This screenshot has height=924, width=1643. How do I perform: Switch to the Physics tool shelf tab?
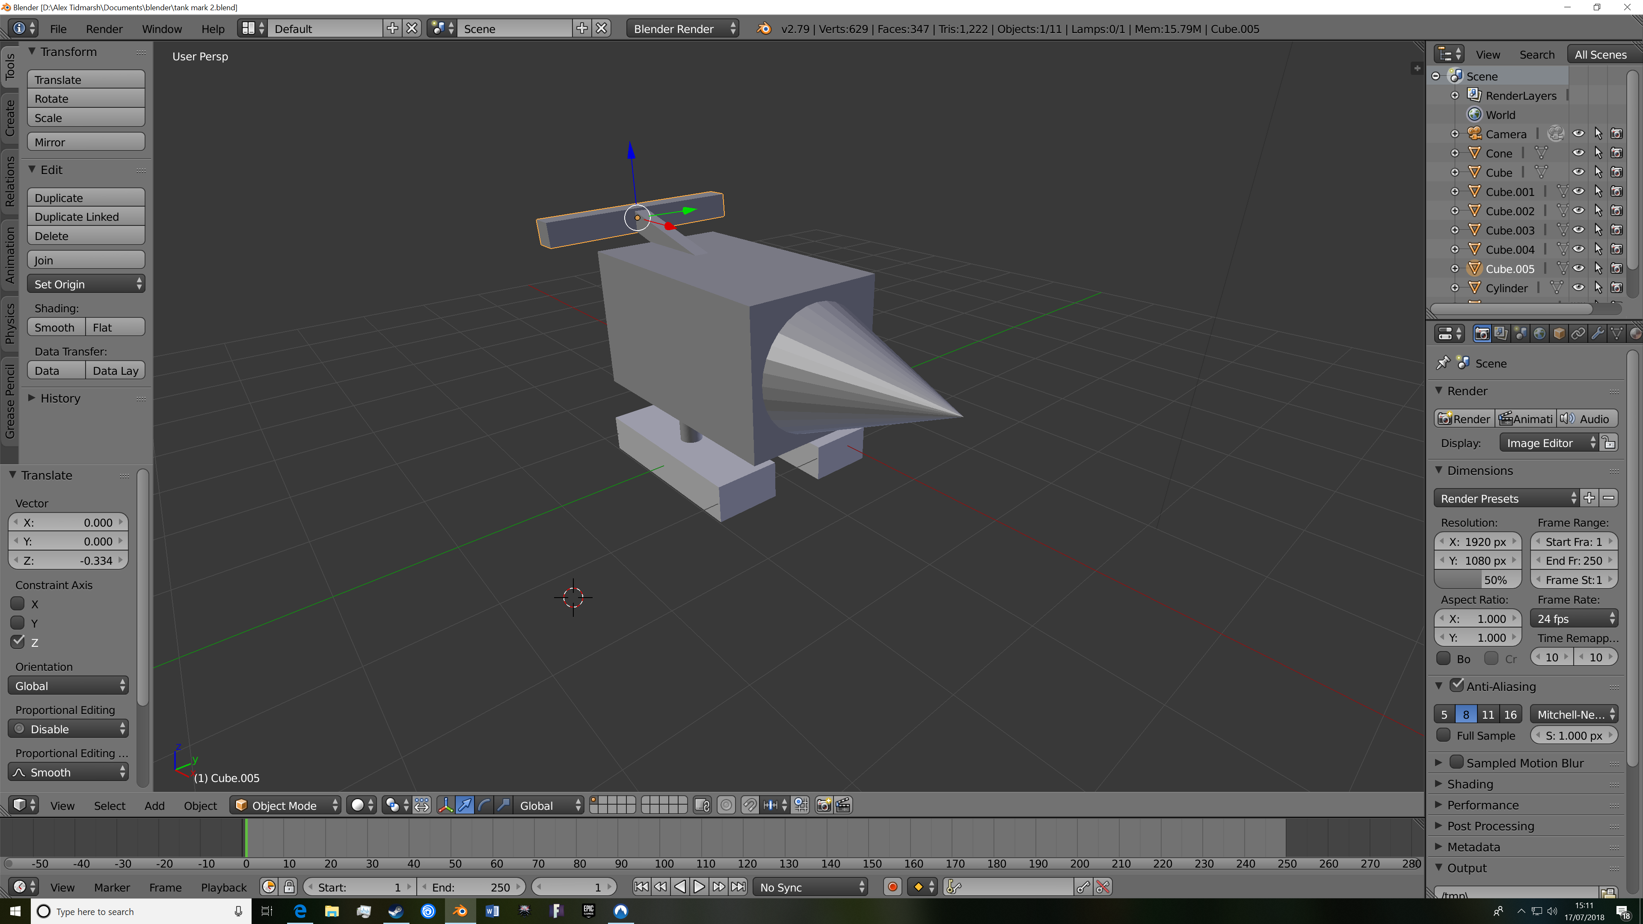(9, 324)
